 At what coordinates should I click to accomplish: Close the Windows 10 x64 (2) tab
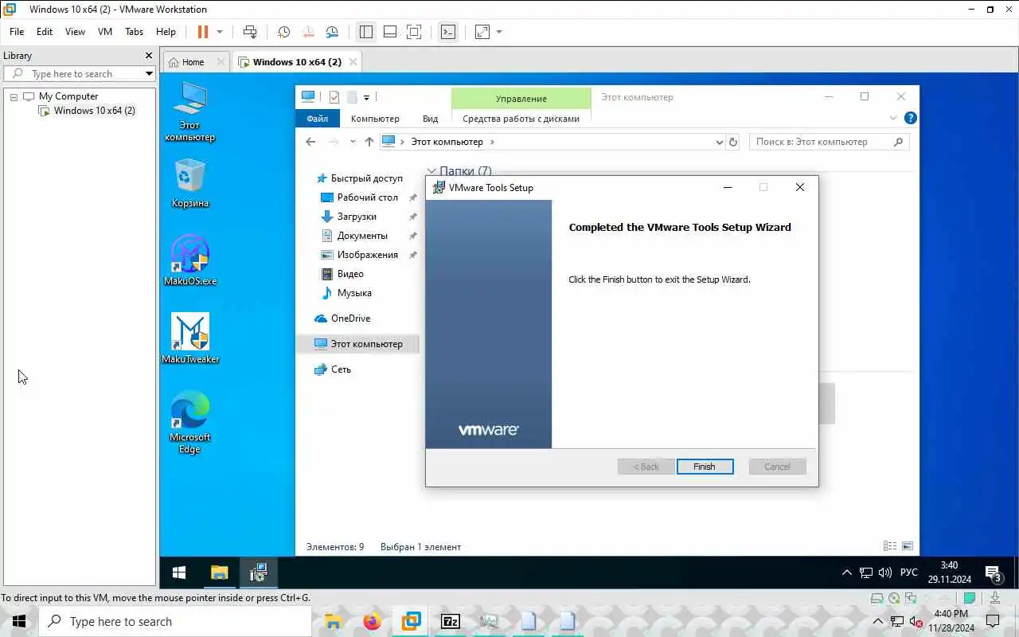[353, 62]
